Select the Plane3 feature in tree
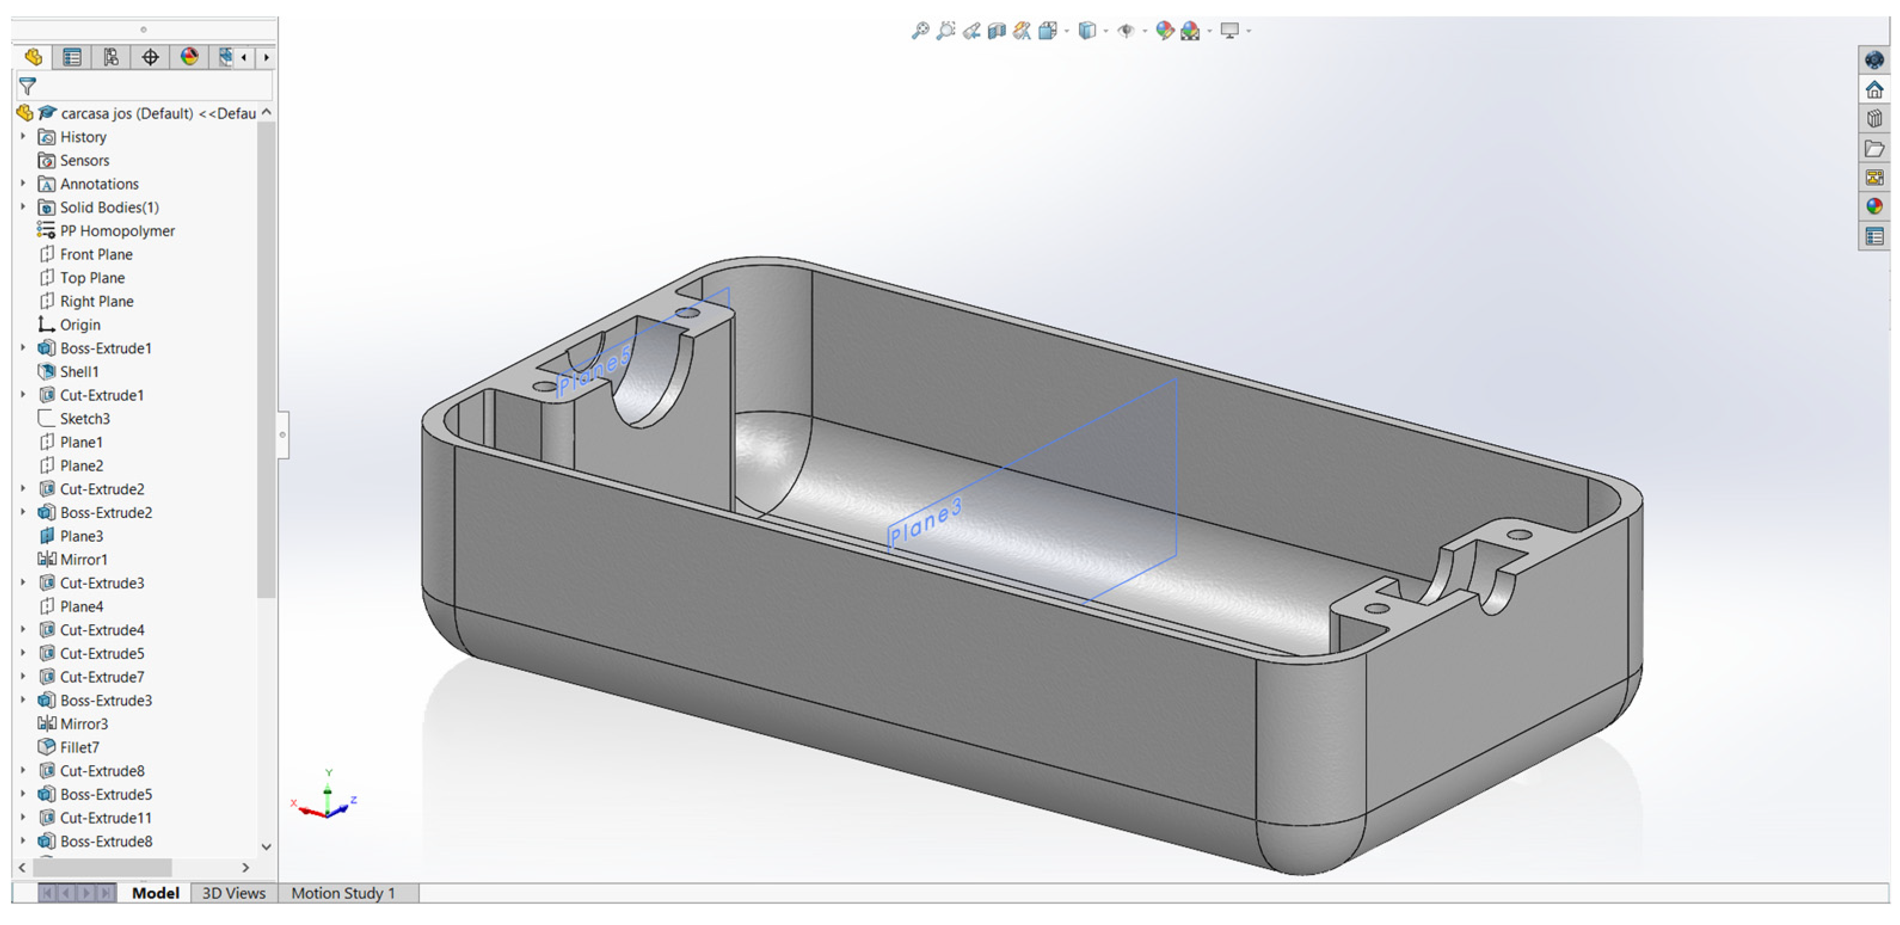This screenshot has height=925, width=1900. coord(81,536)
